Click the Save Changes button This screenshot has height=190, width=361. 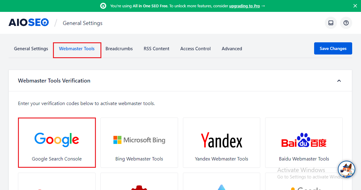pos(333,48)
